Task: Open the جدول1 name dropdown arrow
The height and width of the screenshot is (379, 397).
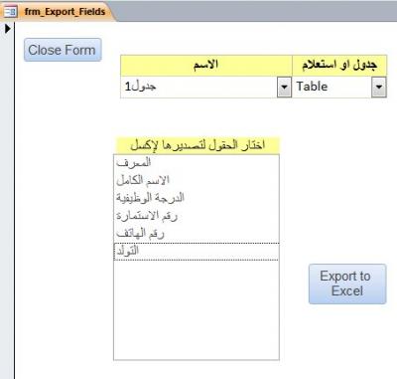Action: coord(284,87)
